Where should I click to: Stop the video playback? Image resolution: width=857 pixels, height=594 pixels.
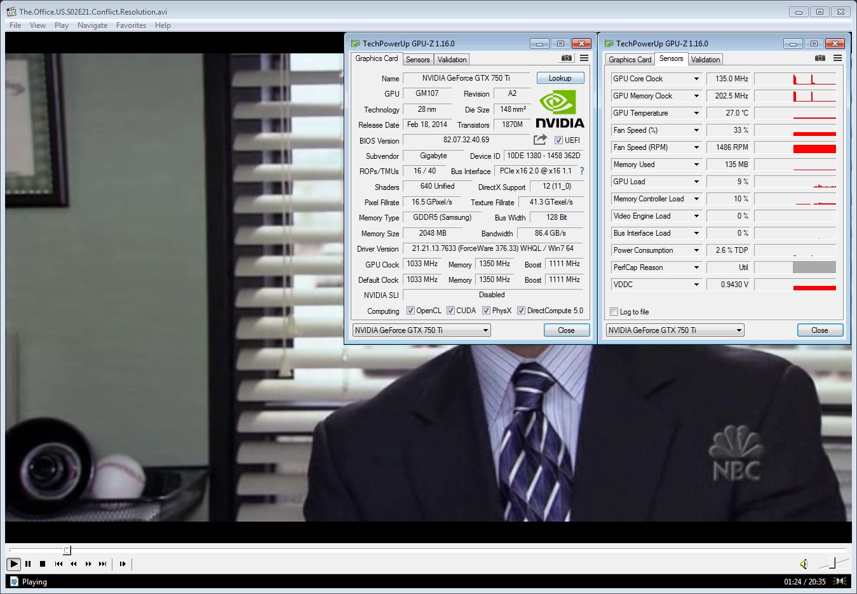click(x=43, y=564)
